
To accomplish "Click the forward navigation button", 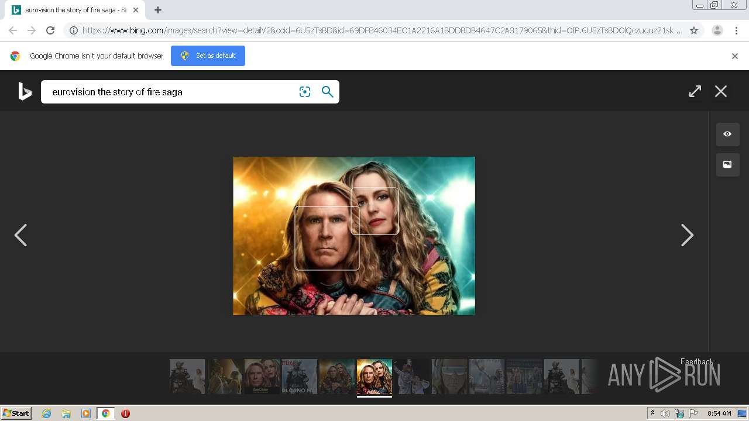I will tap(32, 30).
